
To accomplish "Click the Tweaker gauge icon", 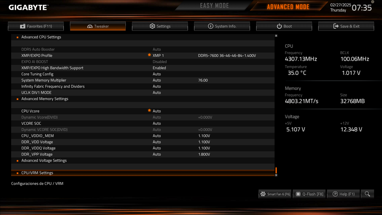I will (x=90, y=26).
